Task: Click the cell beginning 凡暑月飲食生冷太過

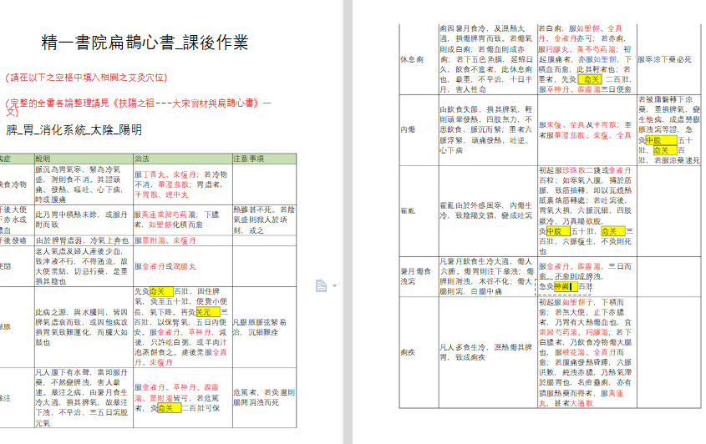Action: click(486, 276)
